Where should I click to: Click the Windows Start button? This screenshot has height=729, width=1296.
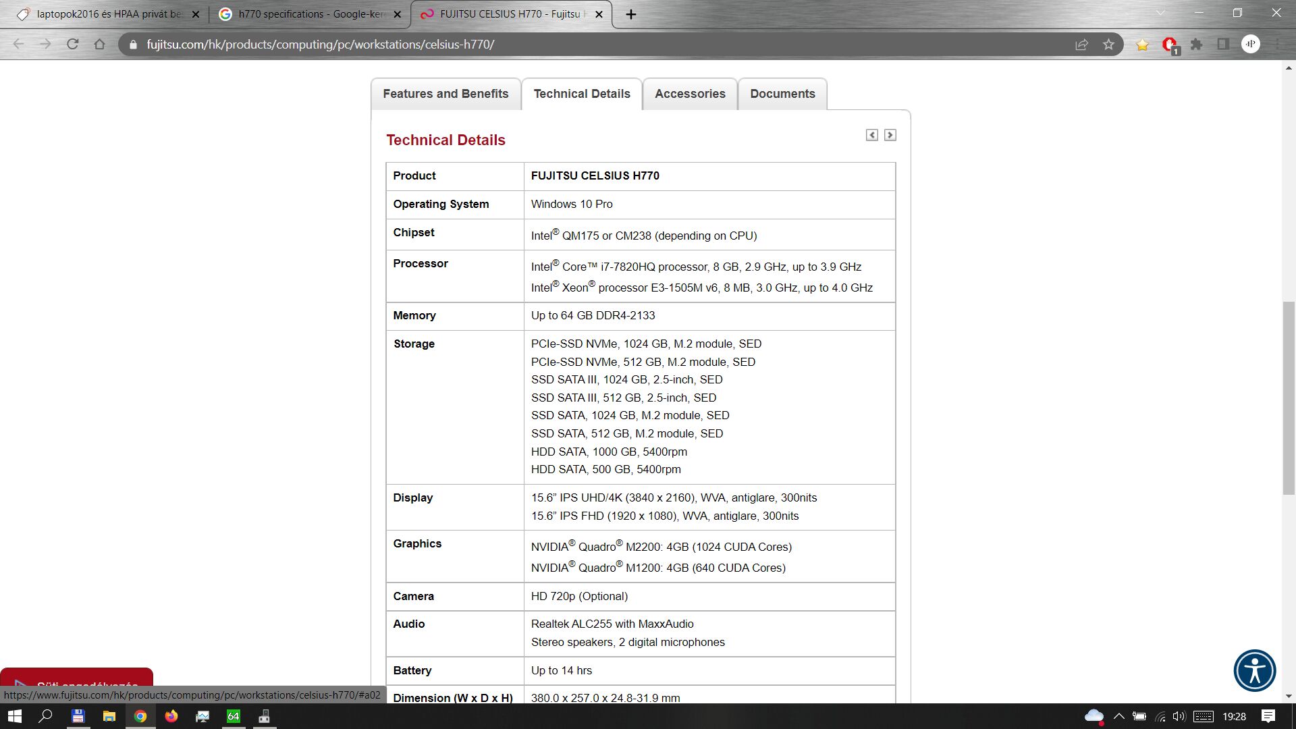[15, 716]
